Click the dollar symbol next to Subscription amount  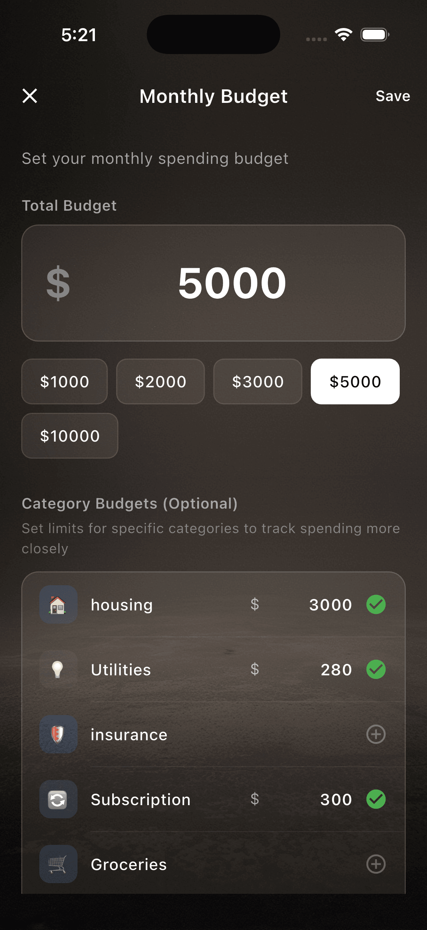tap(255, 799)
